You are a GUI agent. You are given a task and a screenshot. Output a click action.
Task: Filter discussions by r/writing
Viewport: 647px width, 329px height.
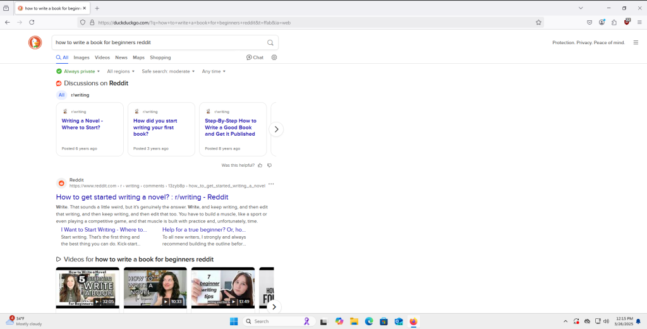click(80, 95)
